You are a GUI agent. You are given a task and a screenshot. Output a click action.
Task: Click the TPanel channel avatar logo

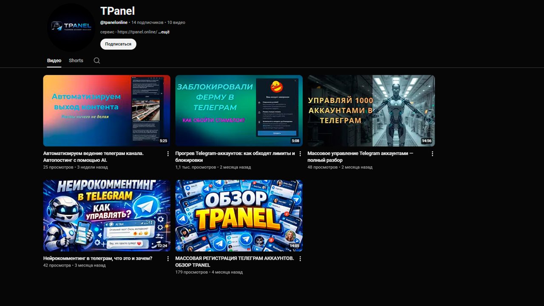(x=71, y=27)
